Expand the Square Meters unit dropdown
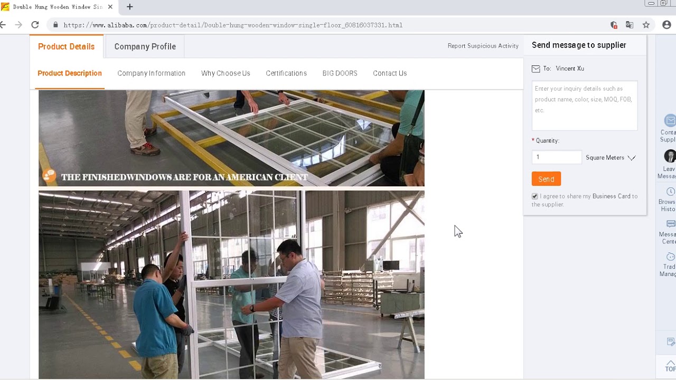The height and width of the screenshot is (380, 676). (x=611, y=157)
